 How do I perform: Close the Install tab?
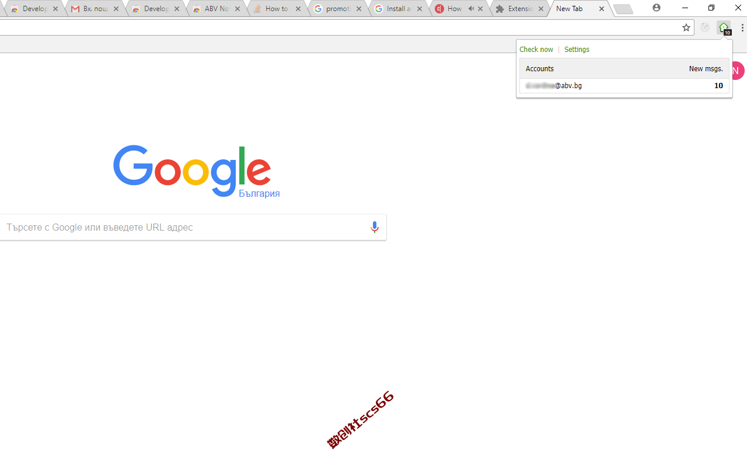(x=420, y=9)
